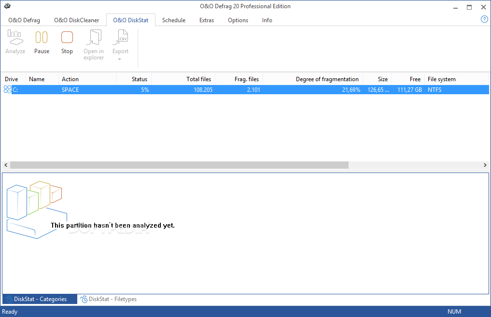491x317 pixels.
Task: Minimize the O&O Defrag window
Action: (x=455, y=7)
